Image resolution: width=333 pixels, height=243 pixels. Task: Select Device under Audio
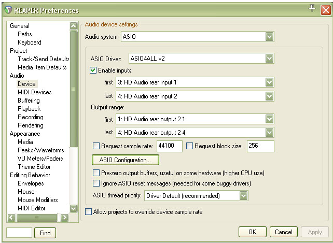coord(27,84)
